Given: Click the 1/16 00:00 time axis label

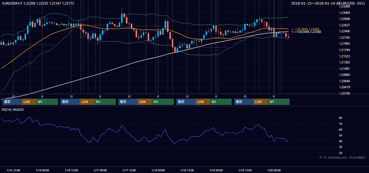Looking at the screenshot, I should click(x=42, y=170).
